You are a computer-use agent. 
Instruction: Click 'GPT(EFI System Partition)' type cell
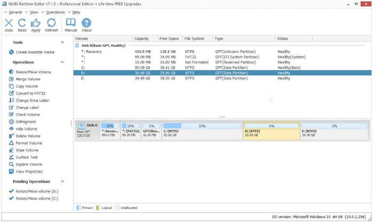[x=237, y=57]
